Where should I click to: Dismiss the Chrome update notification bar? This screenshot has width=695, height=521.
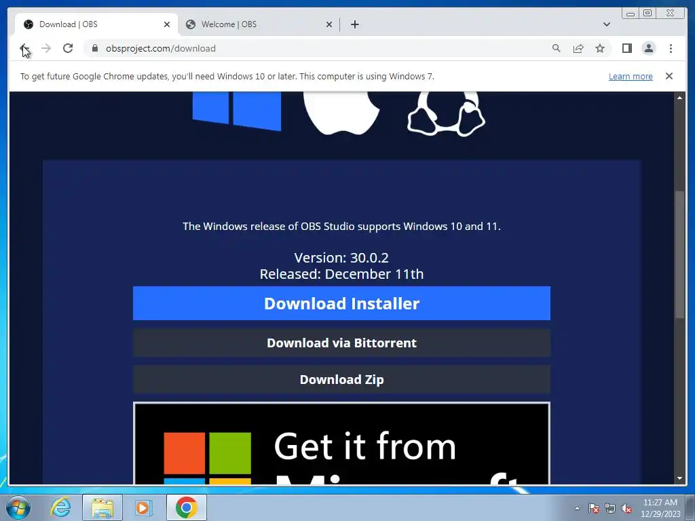tap(669, 76)
